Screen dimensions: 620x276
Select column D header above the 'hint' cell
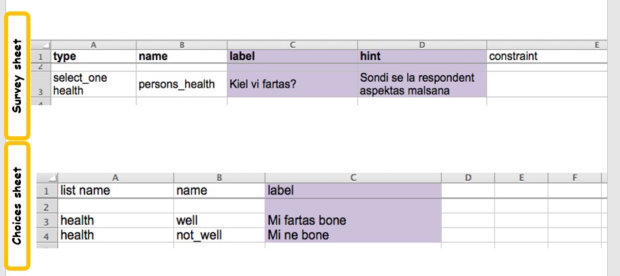pos(421,45)
